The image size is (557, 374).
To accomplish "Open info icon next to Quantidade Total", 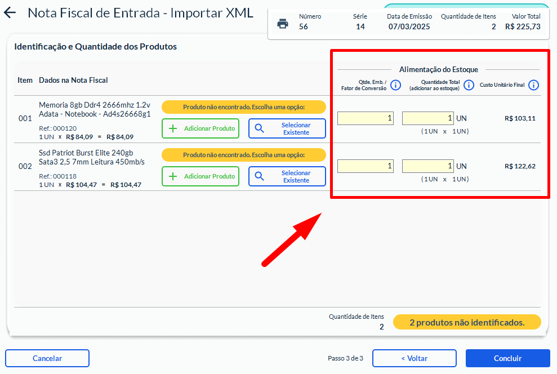I will (x=469, y=85).
